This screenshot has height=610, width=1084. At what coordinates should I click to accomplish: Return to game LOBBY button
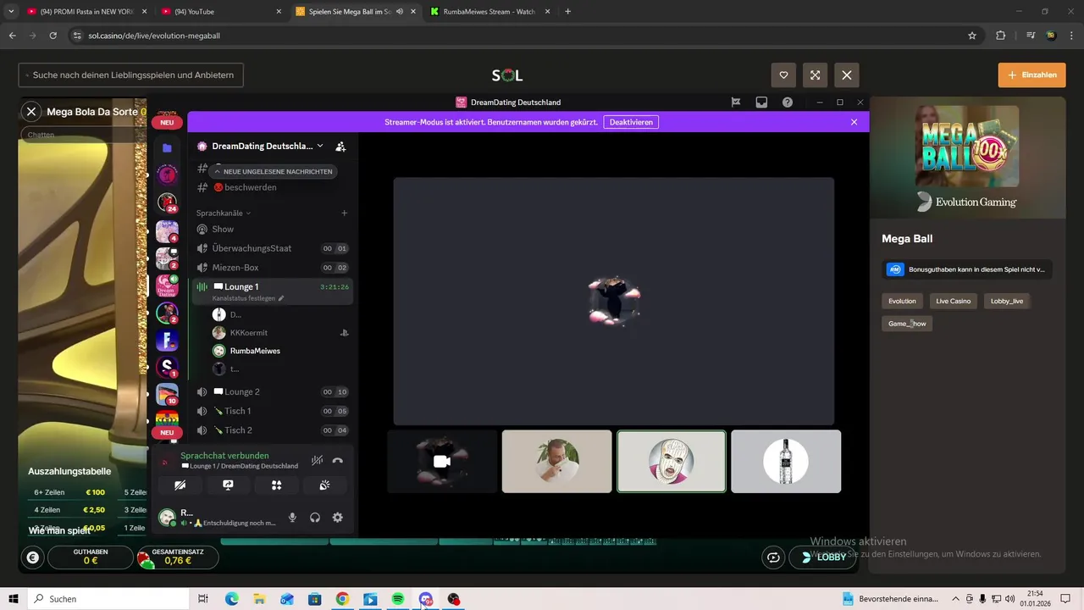pos(823,557)
